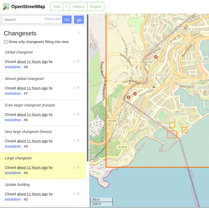Click the 'M 6098' road shield

[122, 147]
